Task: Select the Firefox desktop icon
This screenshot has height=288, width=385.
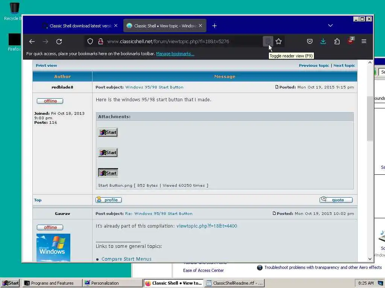Action: [14, 42]
